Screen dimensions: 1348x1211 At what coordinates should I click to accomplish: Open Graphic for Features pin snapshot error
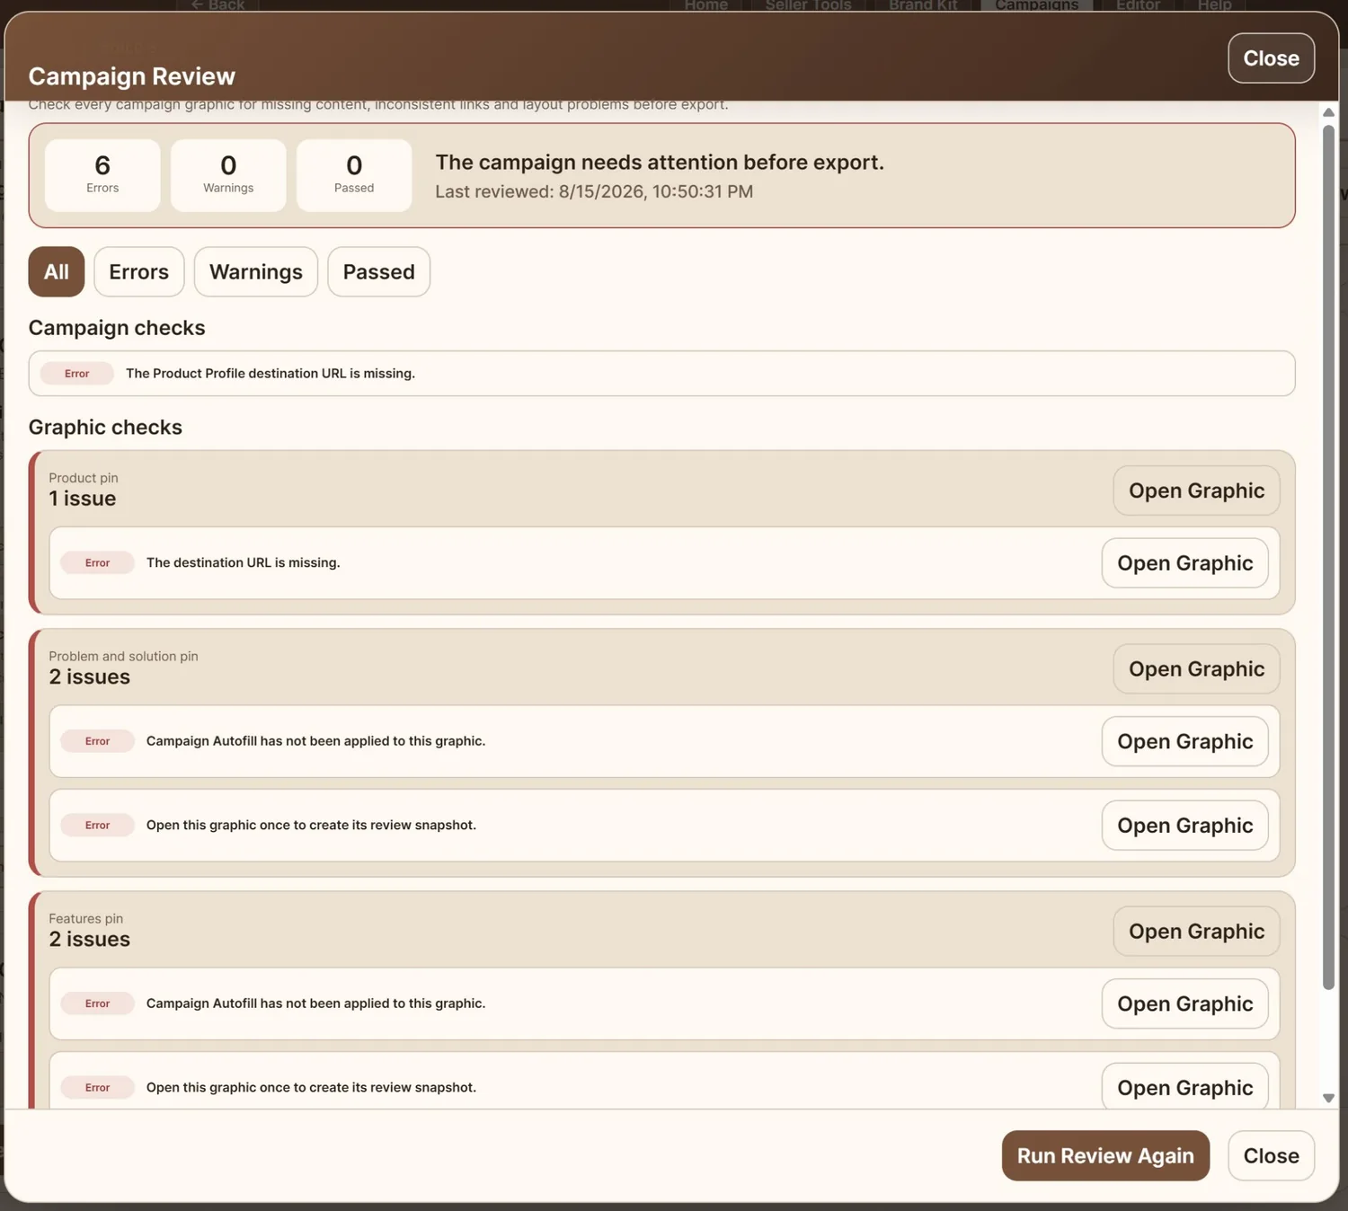1184,1088
